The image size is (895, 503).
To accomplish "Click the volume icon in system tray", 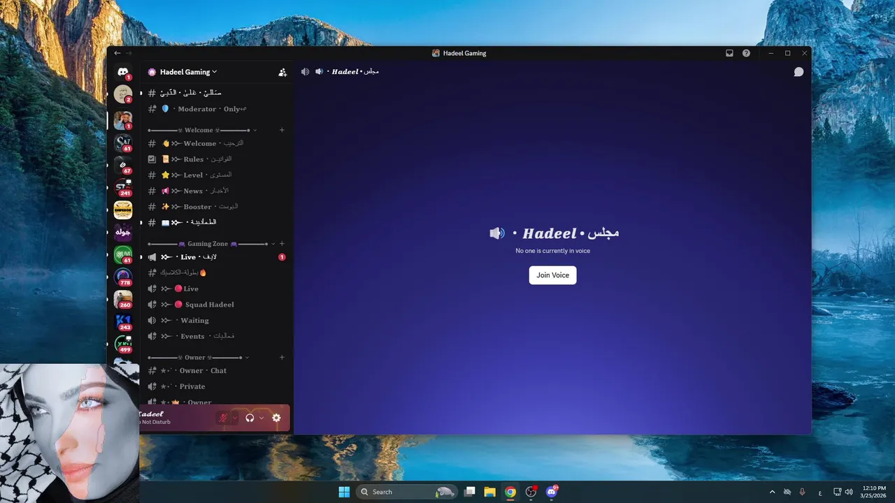I will [x=849, y=492].
